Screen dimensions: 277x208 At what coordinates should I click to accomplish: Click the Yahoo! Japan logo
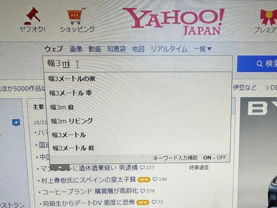(174, 21)
